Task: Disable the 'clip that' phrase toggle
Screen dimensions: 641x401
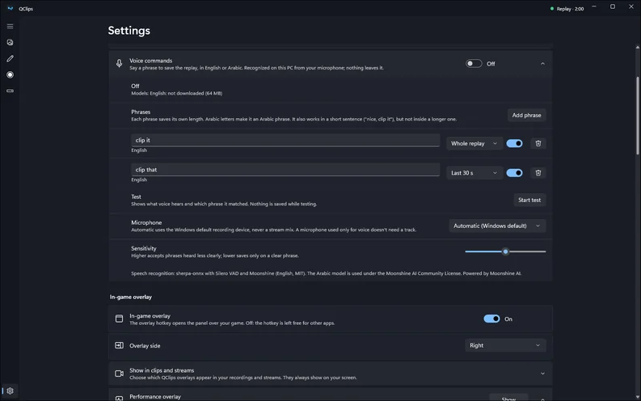Action: point(514,173)
